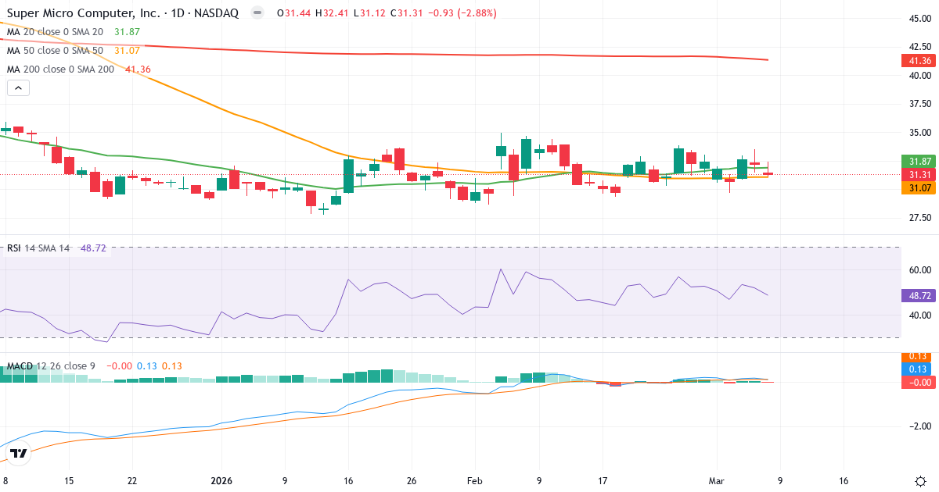Click the red 41.36 SMA 200 price tag
This screenshot has height=492, width=939.
(916, 60)
